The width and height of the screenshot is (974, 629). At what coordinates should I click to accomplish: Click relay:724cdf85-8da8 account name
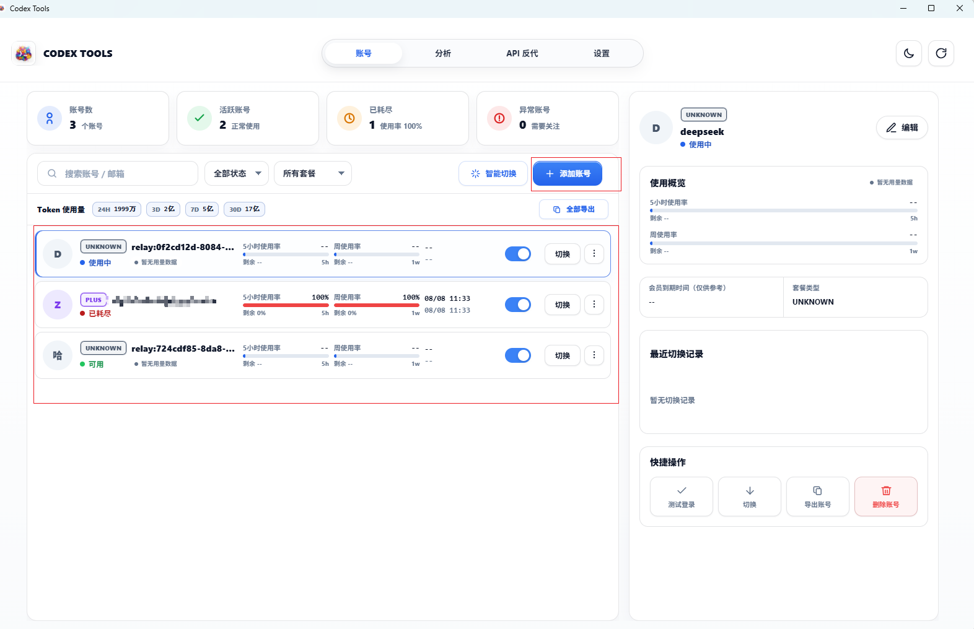point(183,349)
